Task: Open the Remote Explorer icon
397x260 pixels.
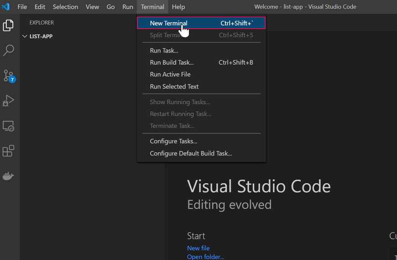Action: (8, 126)
